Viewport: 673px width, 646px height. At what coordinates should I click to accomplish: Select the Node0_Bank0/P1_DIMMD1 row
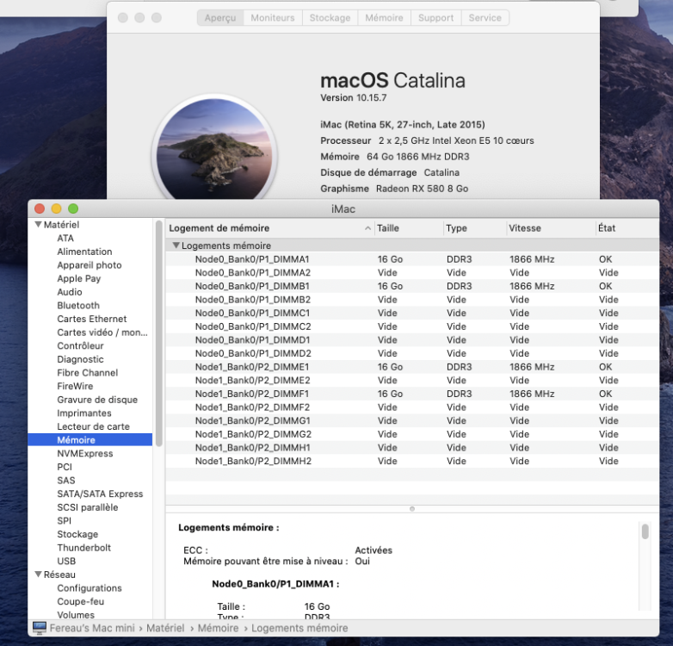coord(412,339)
